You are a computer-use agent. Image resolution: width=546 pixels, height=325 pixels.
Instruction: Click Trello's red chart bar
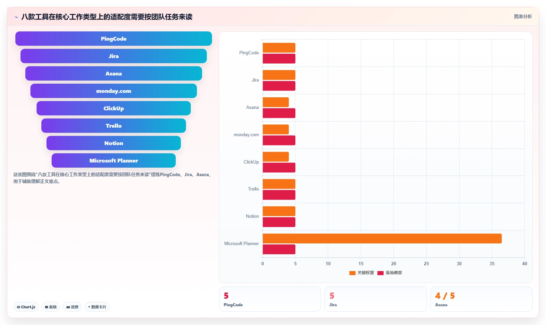(279, 195)
